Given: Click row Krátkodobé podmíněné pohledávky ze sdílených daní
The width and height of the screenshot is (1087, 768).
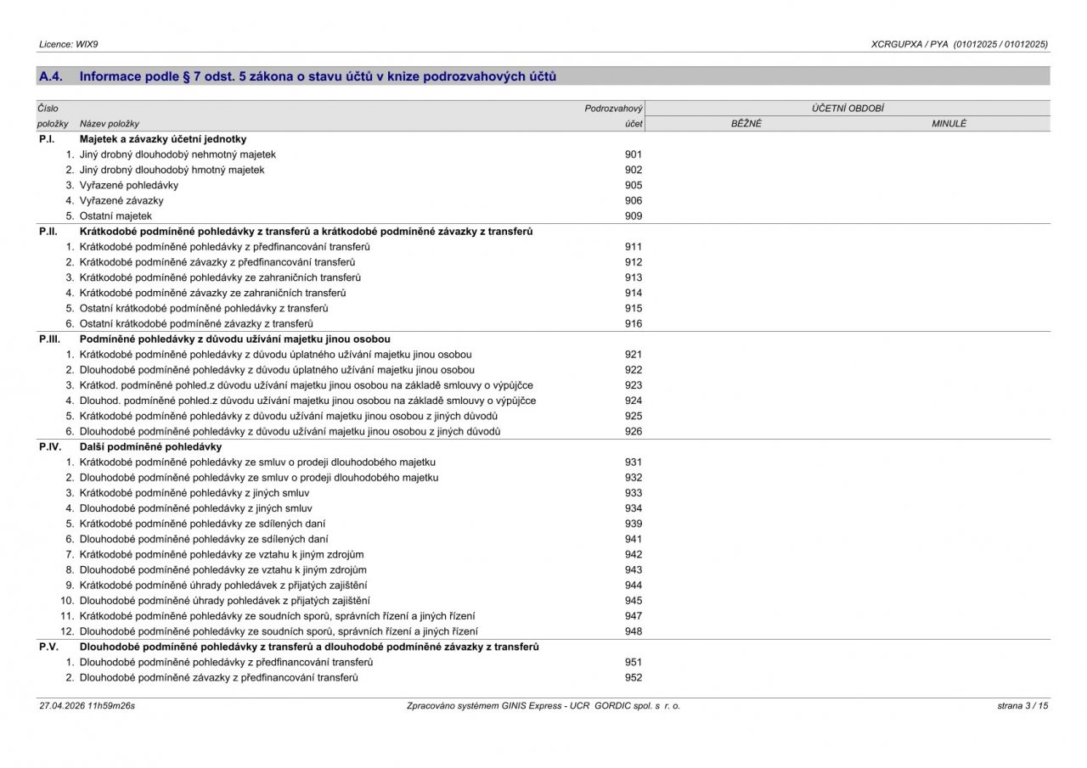Looking at the screenshot, I should pos(543,524).
